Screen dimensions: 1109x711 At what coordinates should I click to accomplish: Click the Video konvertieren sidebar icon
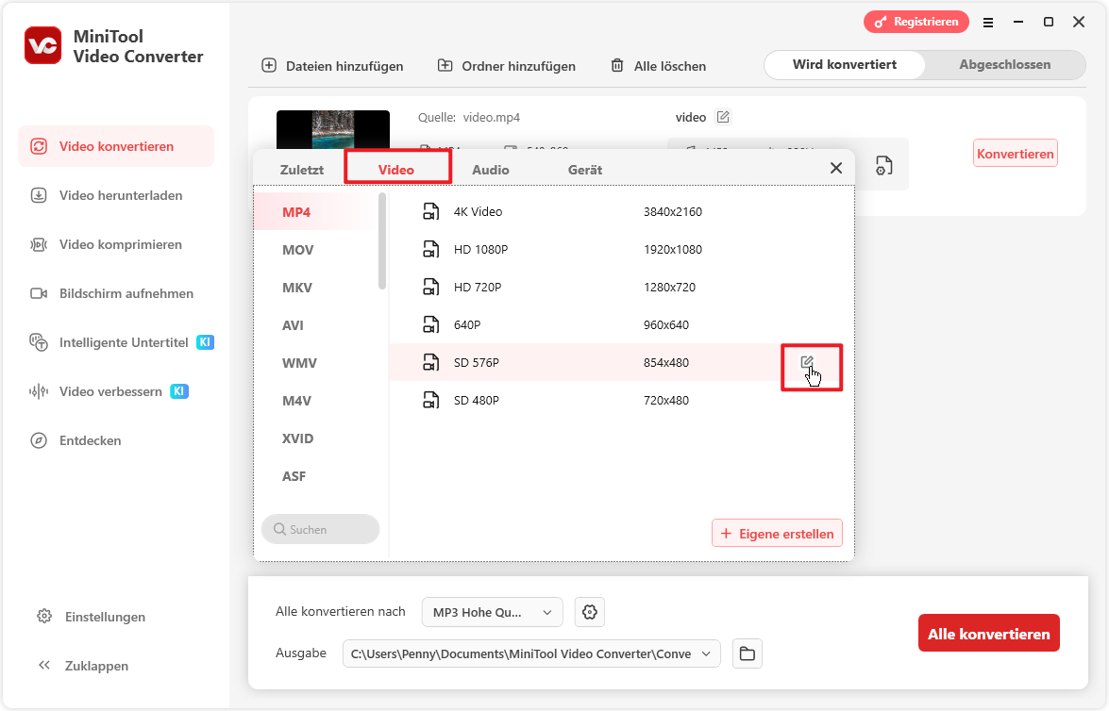(x=39, y=146)
